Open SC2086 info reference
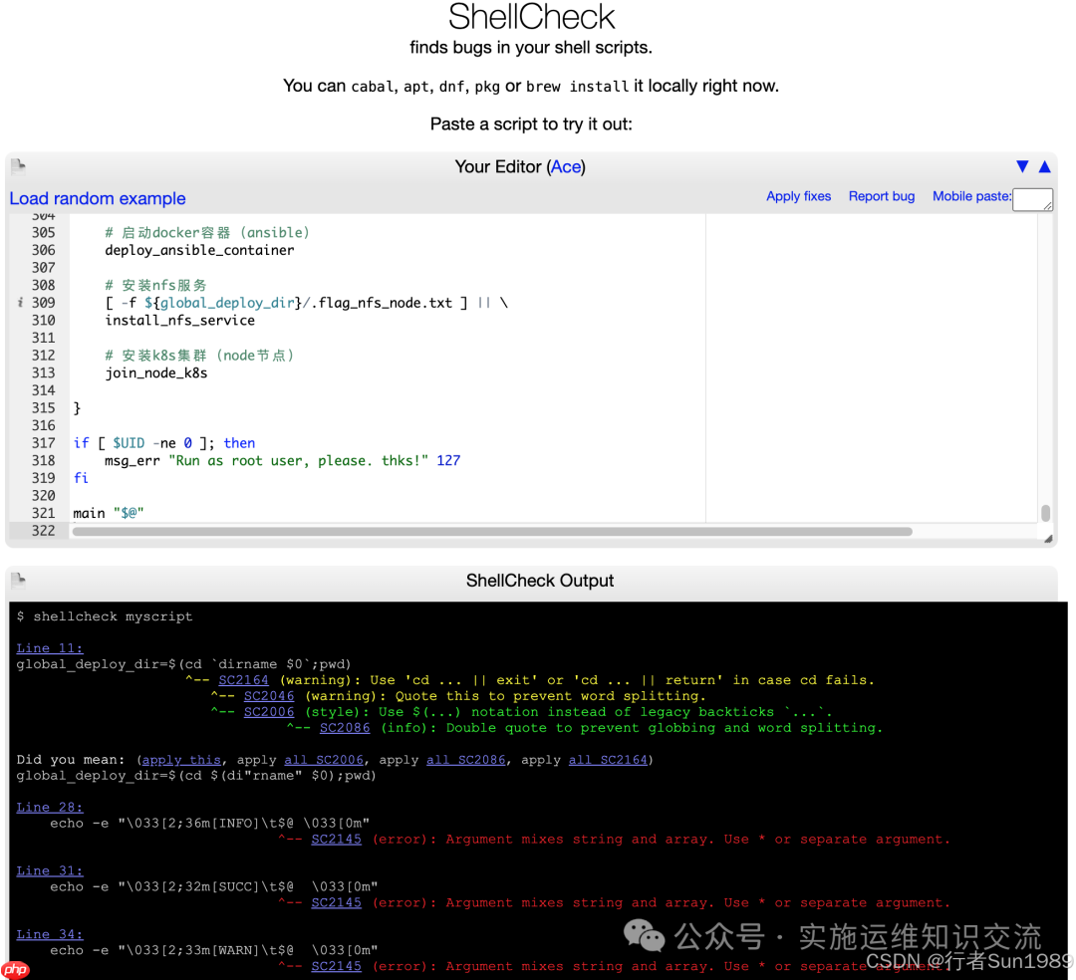This screenshot has width=1076, height=980. (345, 728)
